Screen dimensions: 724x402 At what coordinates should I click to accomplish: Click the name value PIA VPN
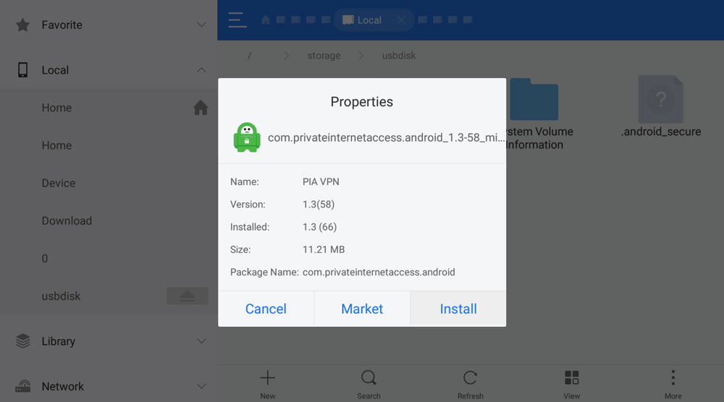pyautogui.click(x=321, y=181)
